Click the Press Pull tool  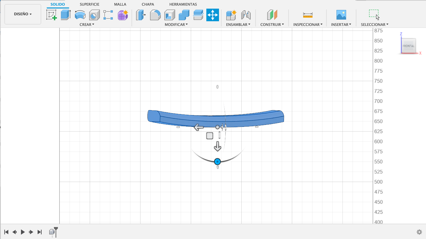[141, 15]
